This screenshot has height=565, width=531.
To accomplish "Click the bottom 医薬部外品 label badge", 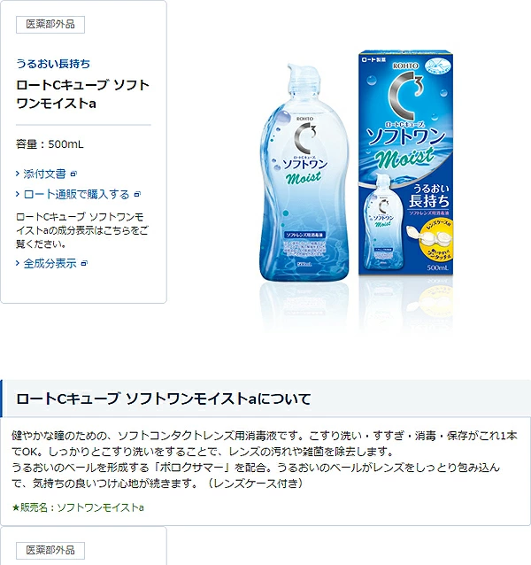I will 50,550.
